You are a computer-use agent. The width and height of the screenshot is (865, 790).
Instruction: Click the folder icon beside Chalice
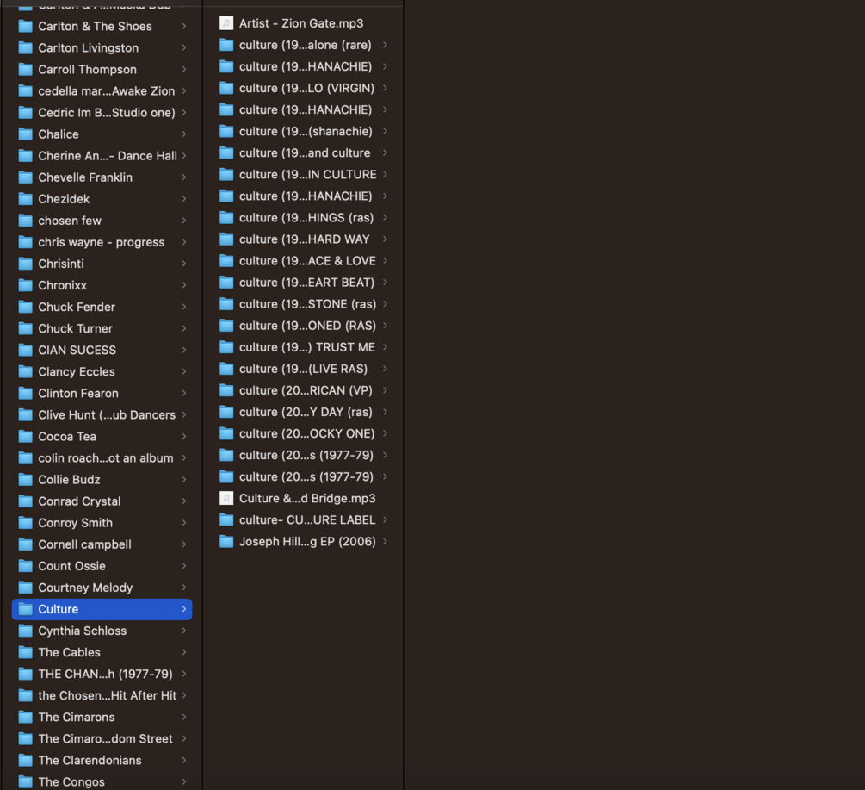pyautogui.click(x=25, y=134)
